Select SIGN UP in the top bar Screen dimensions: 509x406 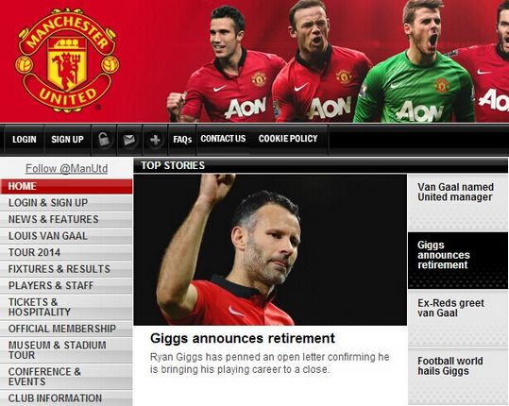click(67, 140)
